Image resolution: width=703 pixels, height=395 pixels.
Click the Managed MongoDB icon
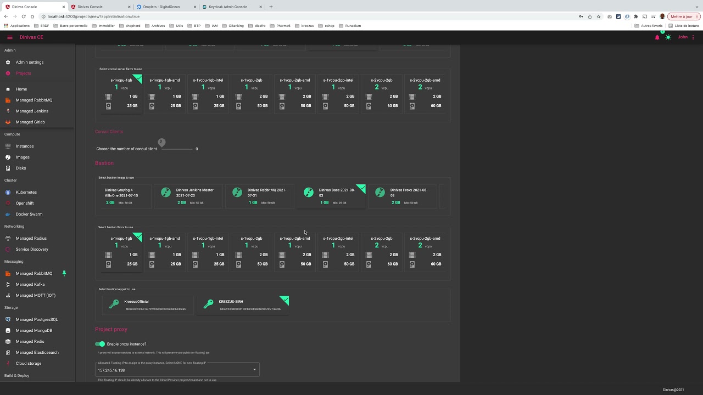click(8, 330)
